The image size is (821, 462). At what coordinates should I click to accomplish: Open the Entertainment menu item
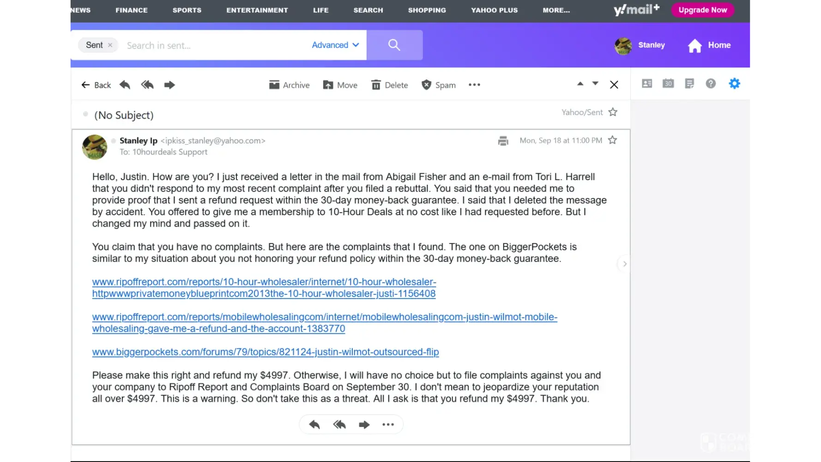257,10
